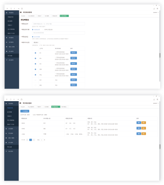The image size is (164, 185).
Task: Click the hamburger menu icon in upper window header
Action: click(x=21, y=13)
